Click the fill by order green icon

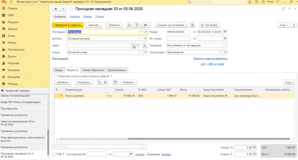(x=145, y=45)
